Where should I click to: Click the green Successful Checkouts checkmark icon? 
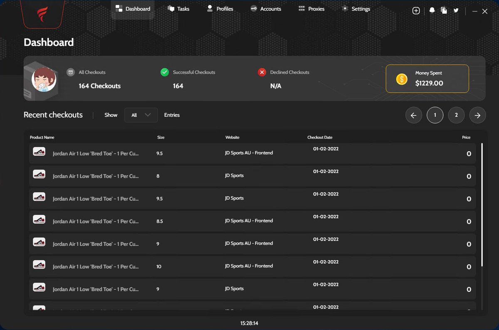coord(165,72)
